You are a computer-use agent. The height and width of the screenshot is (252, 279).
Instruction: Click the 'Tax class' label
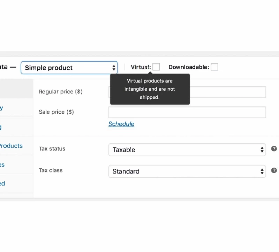pyautogui.click(x=51, y=170)
